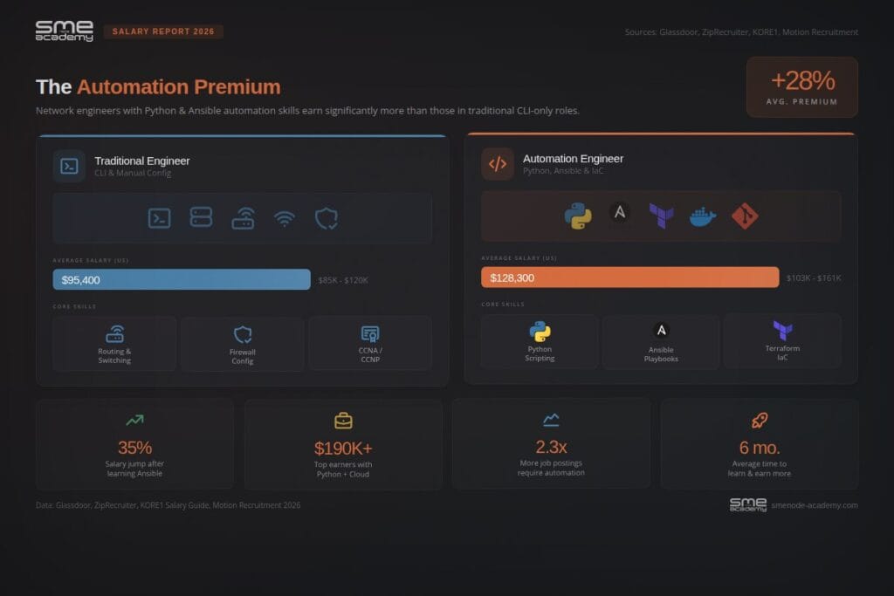Click the Python logo in the automation tools row
Image resolution: width=894 pixels, height=596 pixels.
click(x=578, y=216)
